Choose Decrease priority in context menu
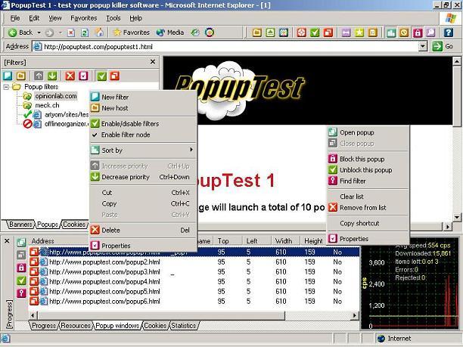 [143, 177]
